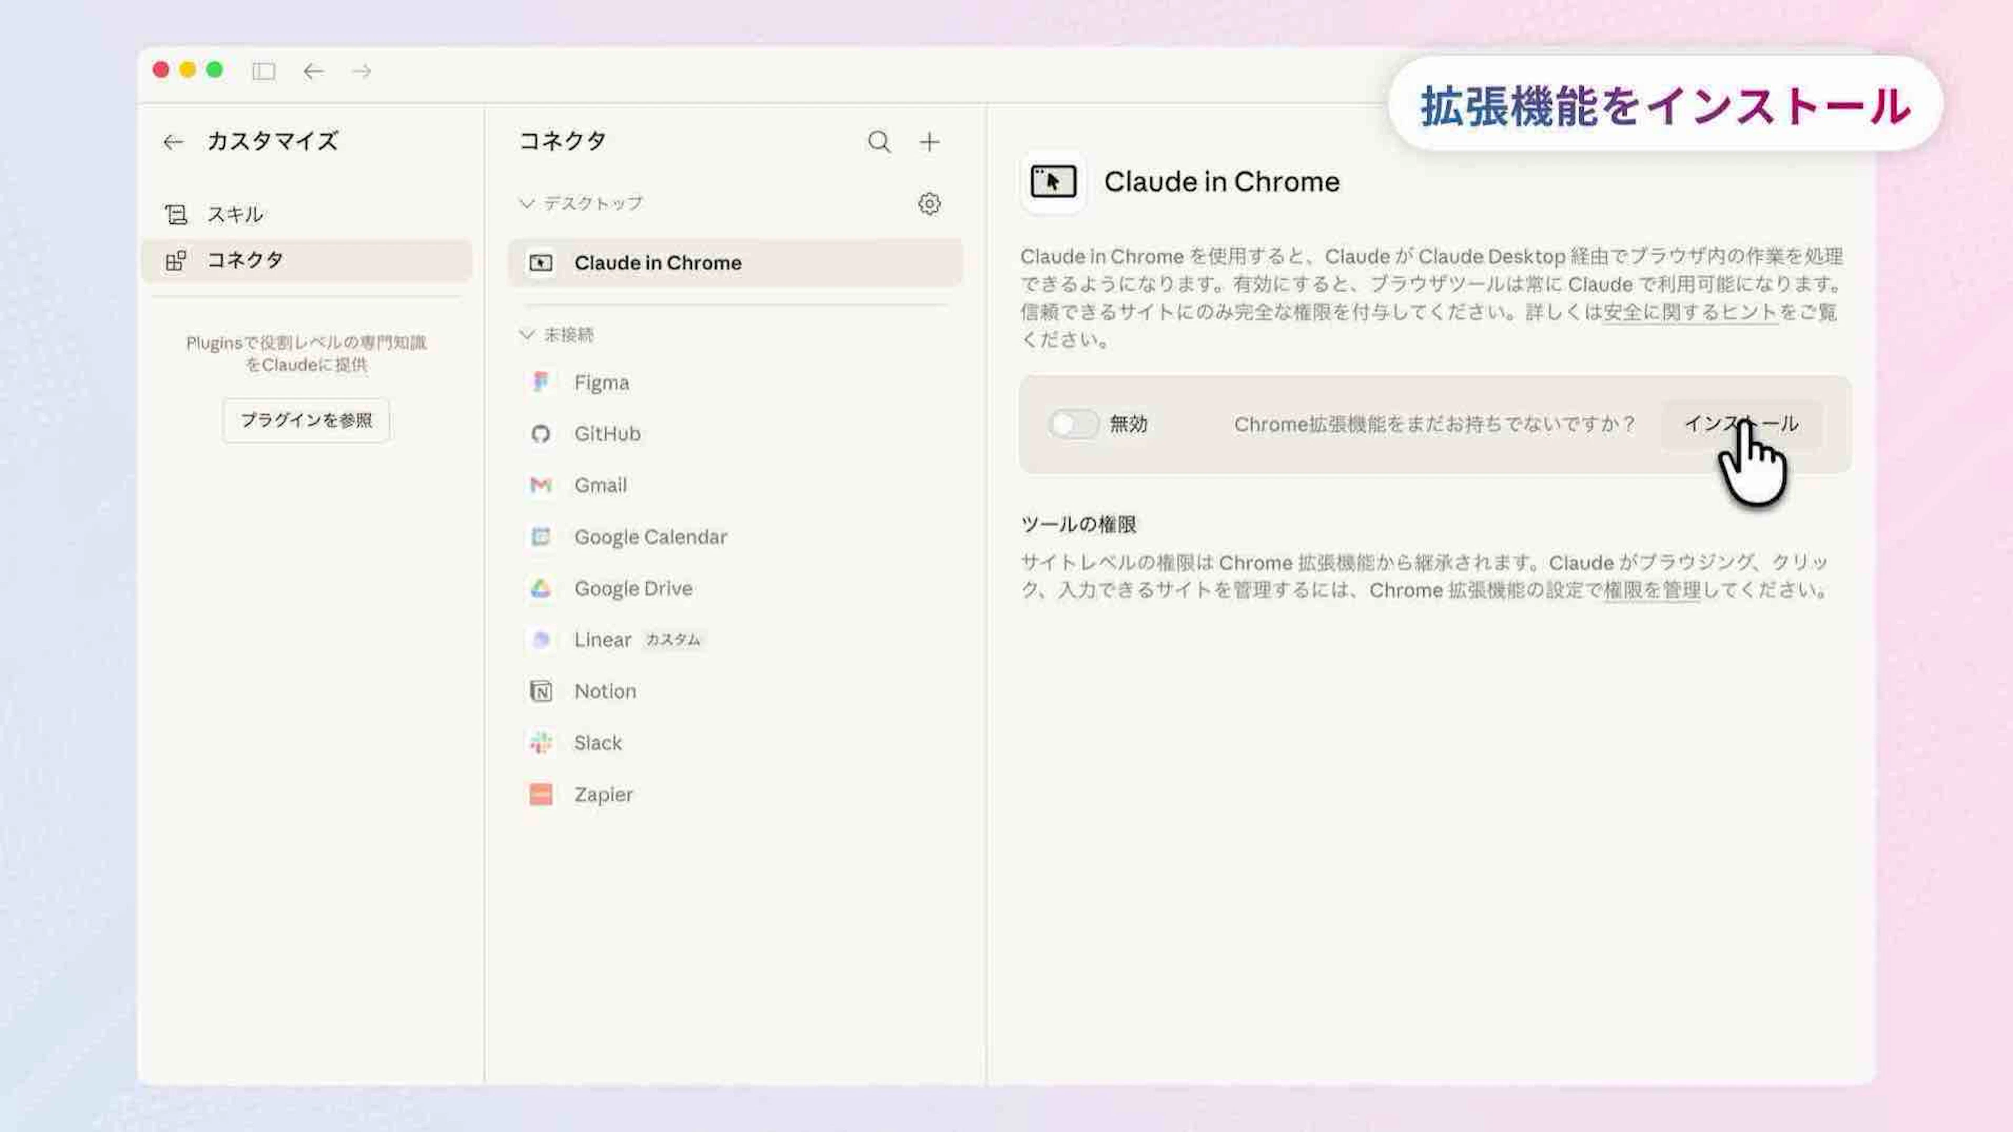
Task: Open the 権限を管理 link
Action: click(x=1651, y=590)
